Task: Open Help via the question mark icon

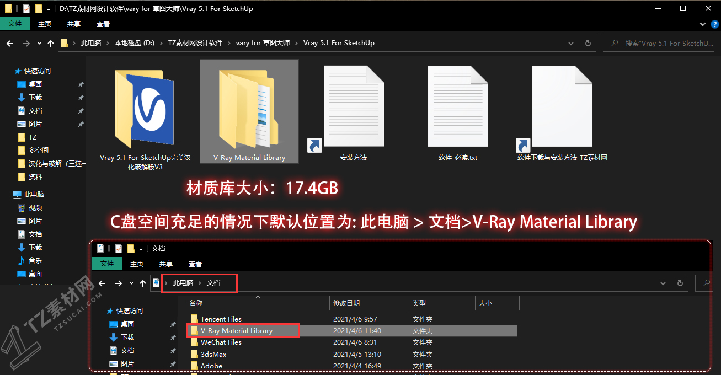Action: (714, 24)
